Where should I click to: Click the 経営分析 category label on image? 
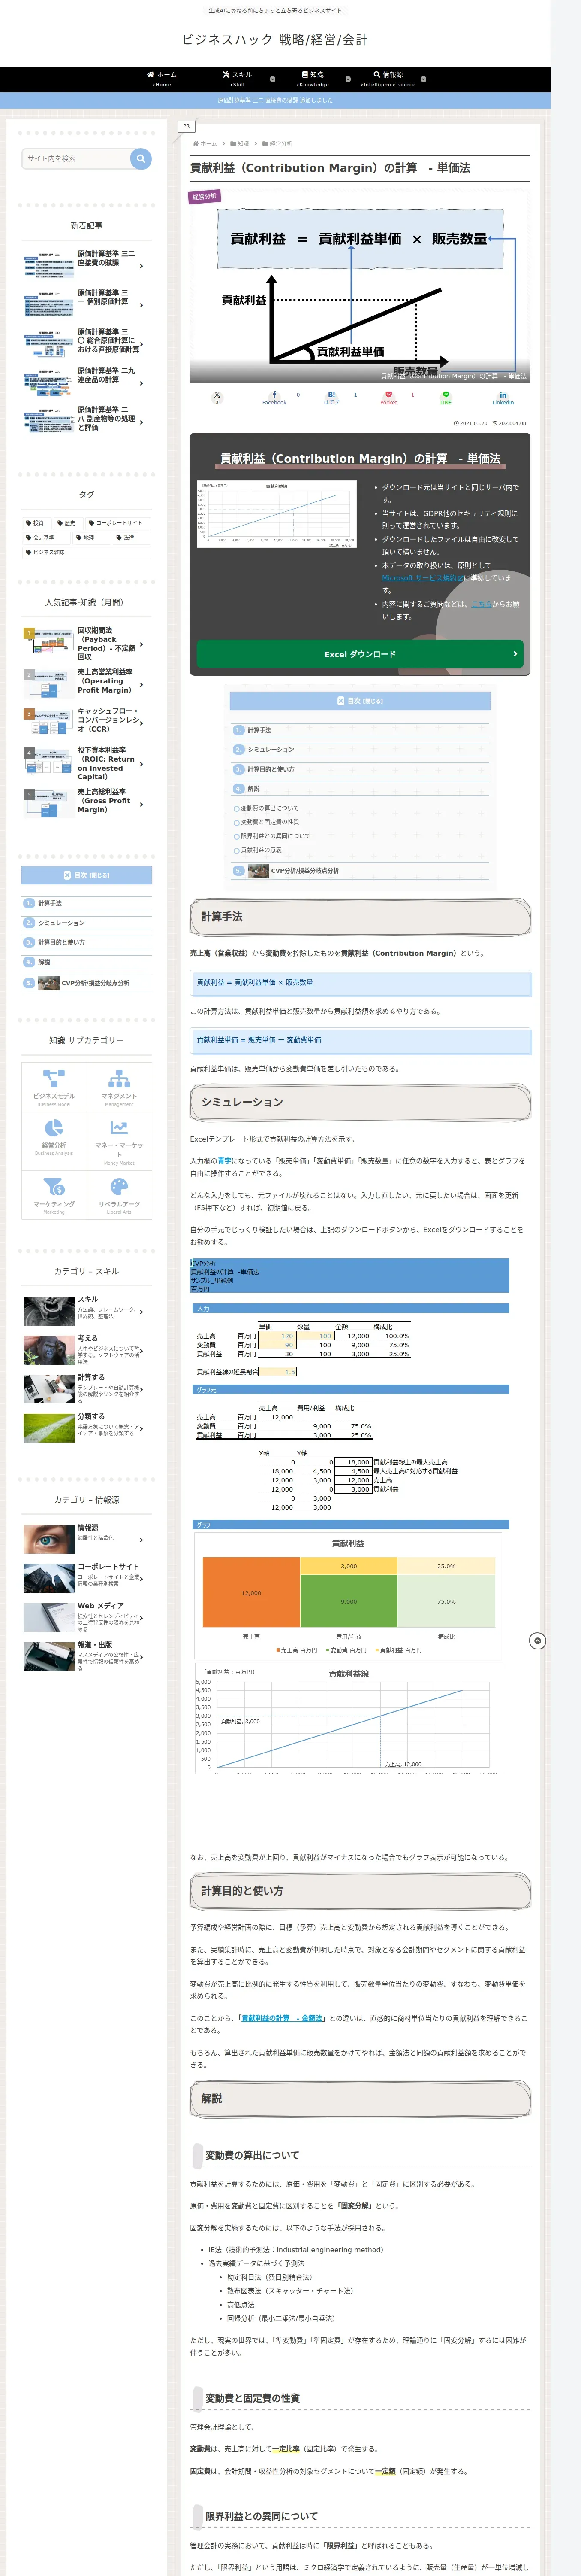(205, 197)
